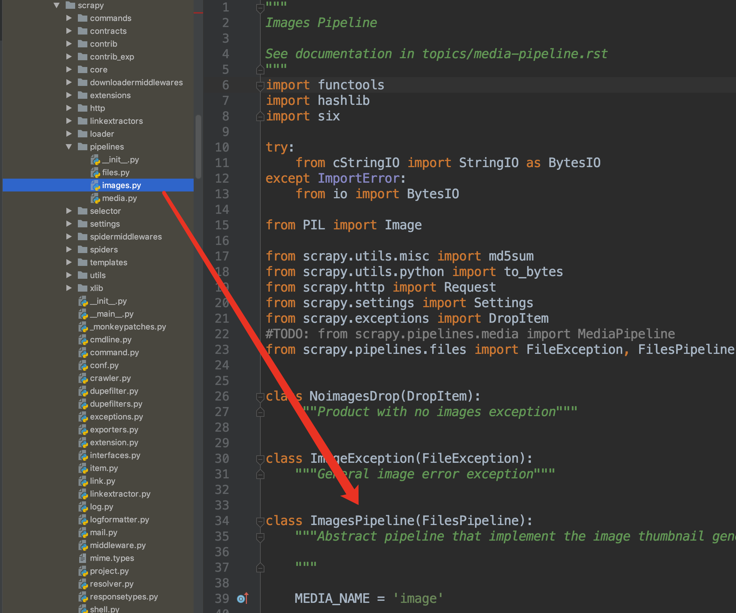Open middleware.py in the tree
736x613 pixels.
[x=118, y=545]
